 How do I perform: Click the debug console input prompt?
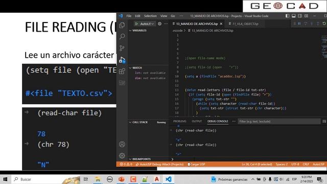tap(248, 159)
